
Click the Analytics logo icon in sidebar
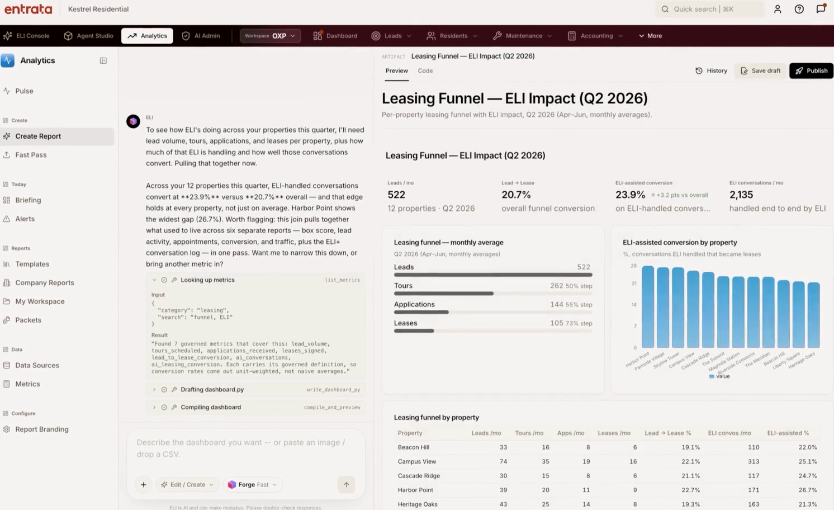pos(8,60)
